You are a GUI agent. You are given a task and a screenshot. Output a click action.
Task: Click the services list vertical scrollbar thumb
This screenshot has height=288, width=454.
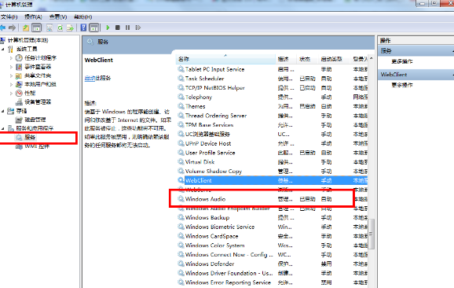[x=372, y=234]
